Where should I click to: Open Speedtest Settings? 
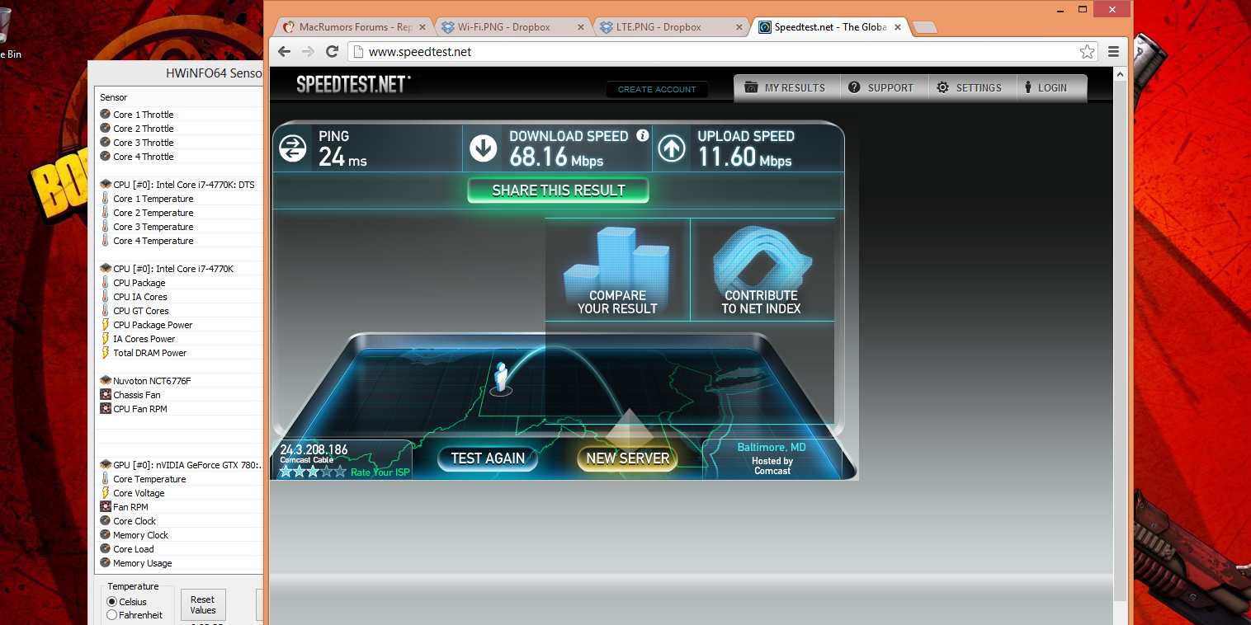(970, 87)
